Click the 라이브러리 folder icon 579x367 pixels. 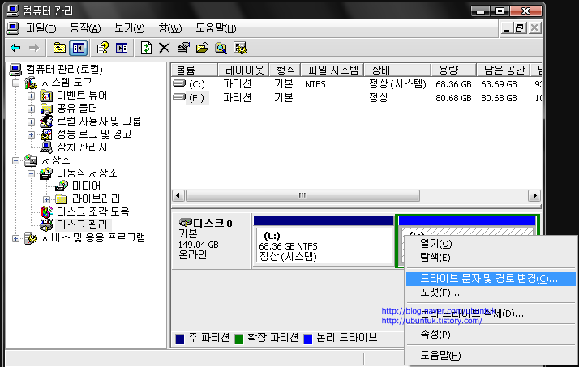click(x=62, y=199)
